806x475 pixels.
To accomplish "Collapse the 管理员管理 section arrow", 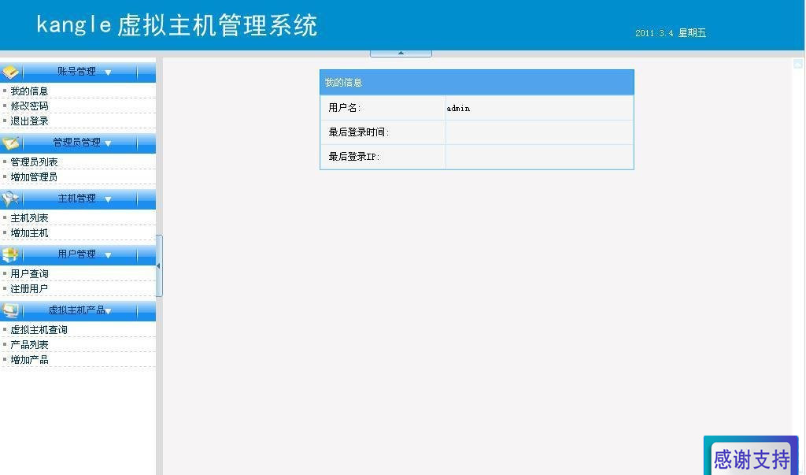I will 108,143.
